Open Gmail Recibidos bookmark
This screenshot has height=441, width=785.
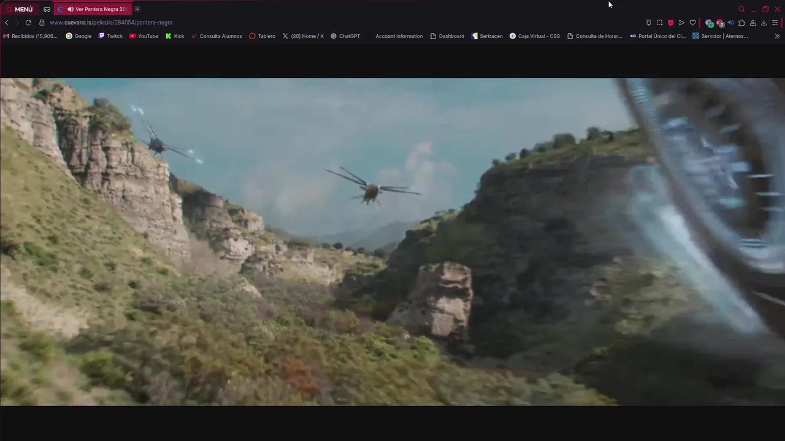[30, 36]
